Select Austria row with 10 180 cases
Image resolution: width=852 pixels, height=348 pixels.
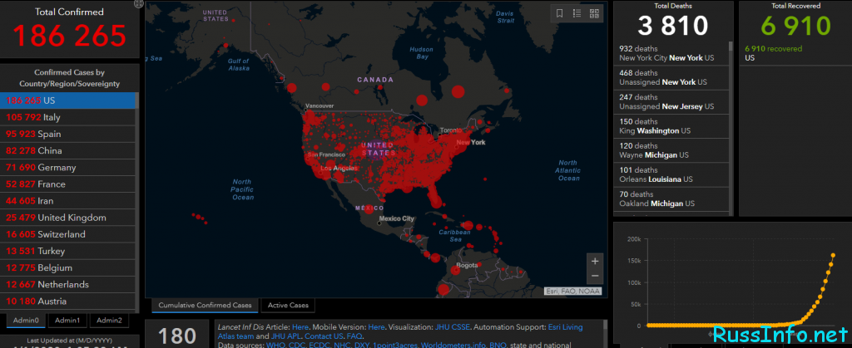pyautogui.click(x=67, y=301)
